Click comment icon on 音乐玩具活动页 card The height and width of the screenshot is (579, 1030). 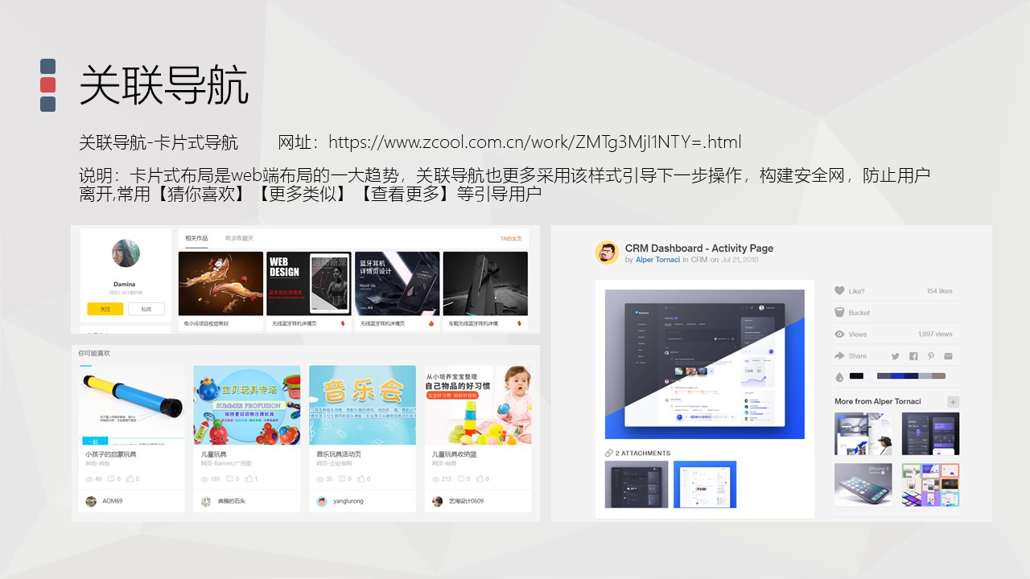pos(341,479)
